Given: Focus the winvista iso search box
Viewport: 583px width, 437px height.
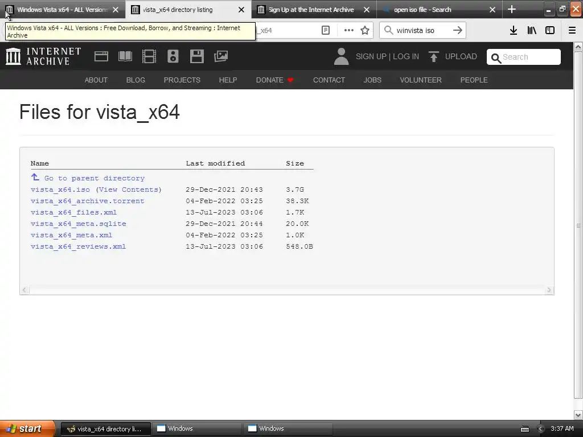Looking at the screenshot, I should pos(422,31).
